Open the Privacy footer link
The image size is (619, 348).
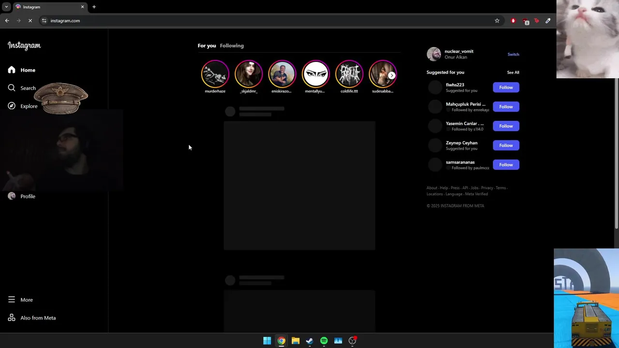pos(487,188)
